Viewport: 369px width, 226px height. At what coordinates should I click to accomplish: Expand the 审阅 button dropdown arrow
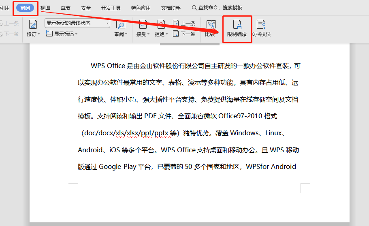pos(126,34)
